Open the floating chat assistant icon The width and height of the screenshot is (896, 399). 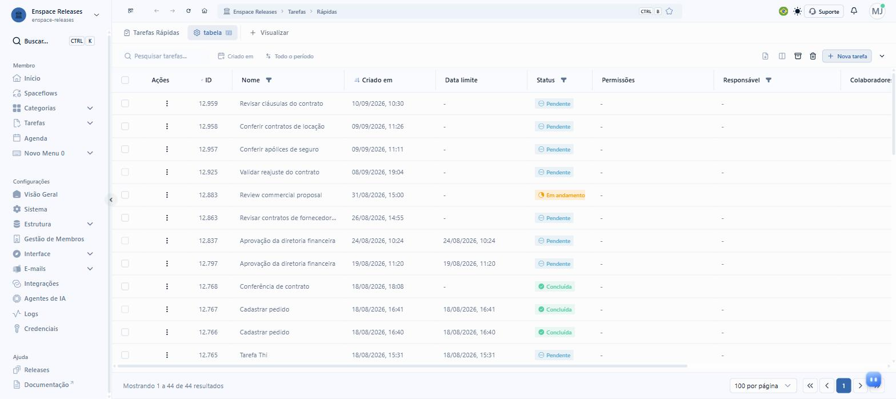click(873, 379)
